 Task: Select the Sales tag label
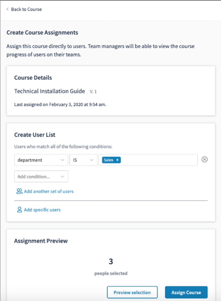click(x=109, y=160)
